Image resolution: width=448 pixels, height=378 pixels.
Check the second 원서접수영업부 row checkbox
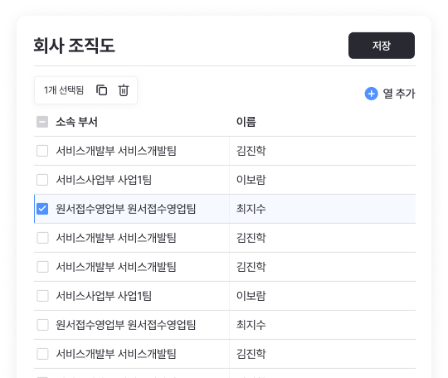tap(42, 325)
